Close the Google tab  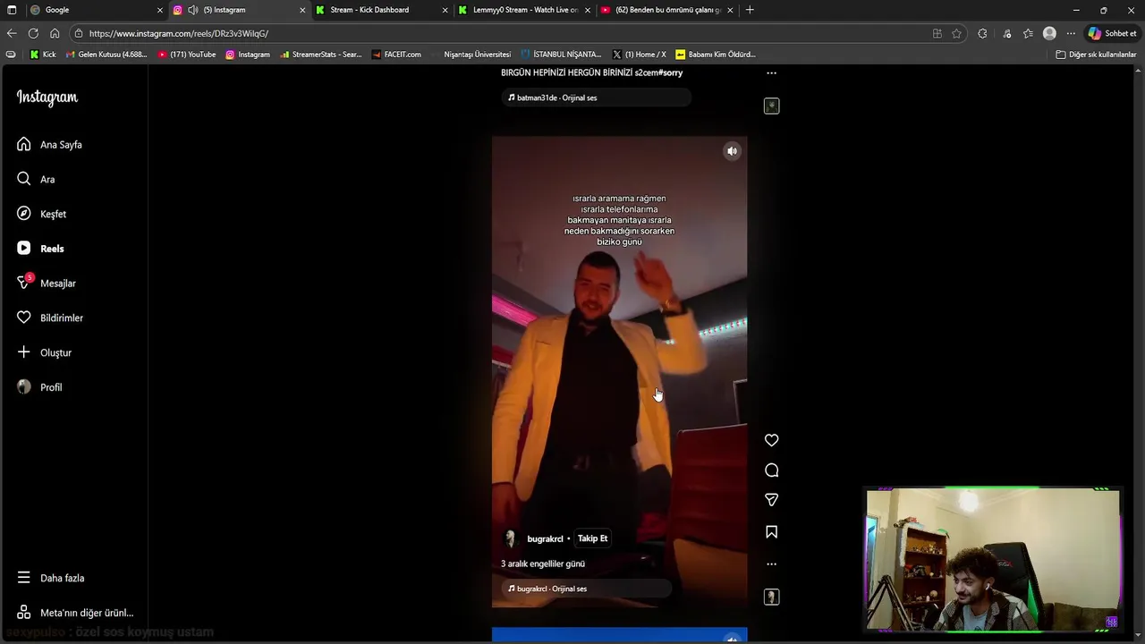pyautogui.click(x=160, y=10)
